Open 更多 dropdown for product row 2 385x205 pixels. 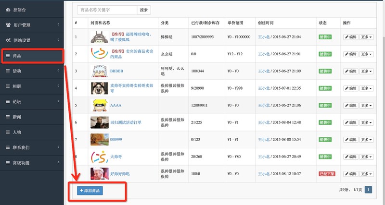[367, 54]
